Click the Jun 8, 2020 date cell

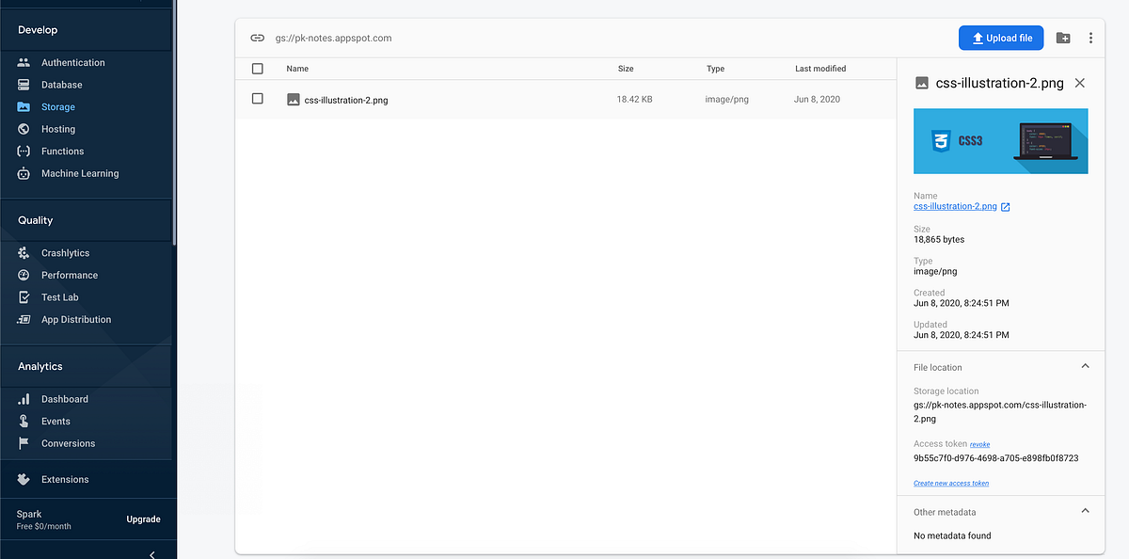tap(818, 99)
